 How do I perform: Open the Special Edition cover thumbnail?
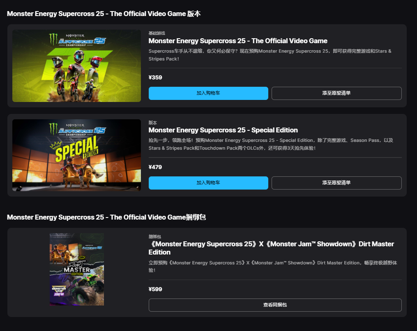76,155
